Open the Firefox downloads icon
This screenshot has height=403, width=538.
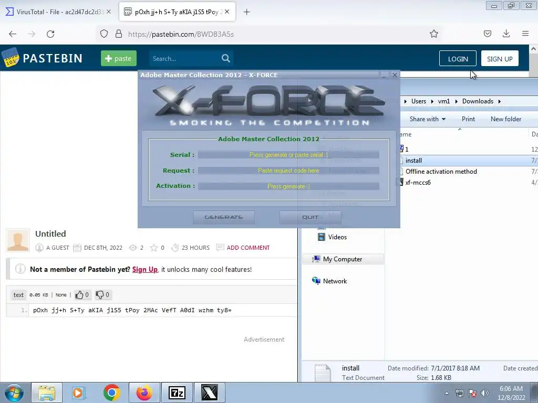tap(506, 34)
